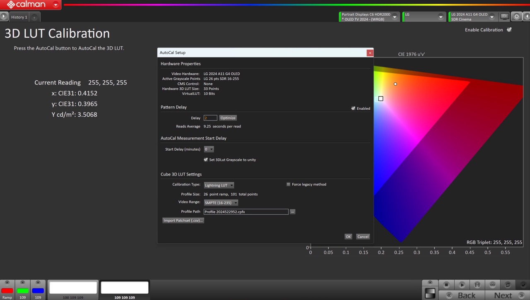This screenshot has width=530, height=300.
Task: Toggle the Enable Calibration checkbox
Action: click(x=509, y=29)
